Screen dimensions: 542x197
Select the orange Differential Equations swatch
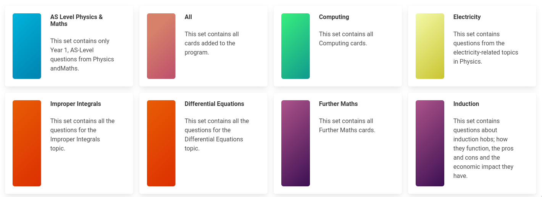(x=161, y=143)
